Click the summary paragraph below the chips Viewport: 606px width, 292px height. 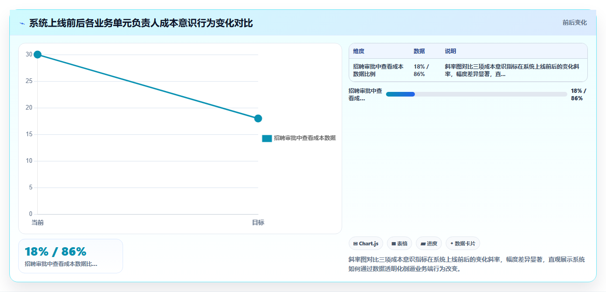pyautogui.click(x=467, y=264)
